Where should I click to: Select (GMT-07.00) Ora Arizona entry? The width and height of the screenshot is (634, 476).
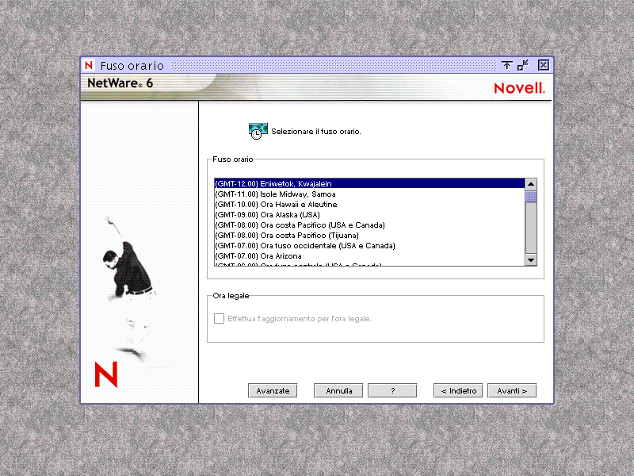369,256
